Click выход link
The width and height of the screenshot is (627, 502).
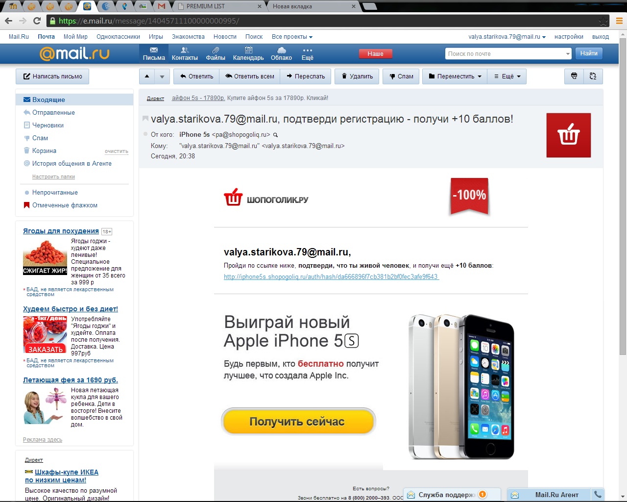(x=600, y=37)
